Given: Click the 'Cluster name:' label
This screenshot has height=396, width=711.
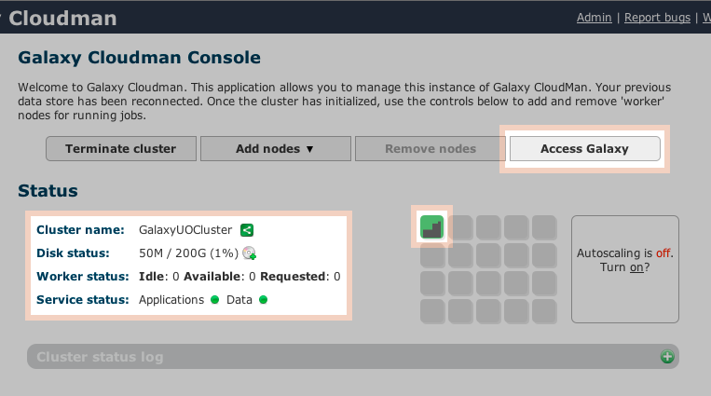Looking at the screenshot, I should (x=80, y=230).
